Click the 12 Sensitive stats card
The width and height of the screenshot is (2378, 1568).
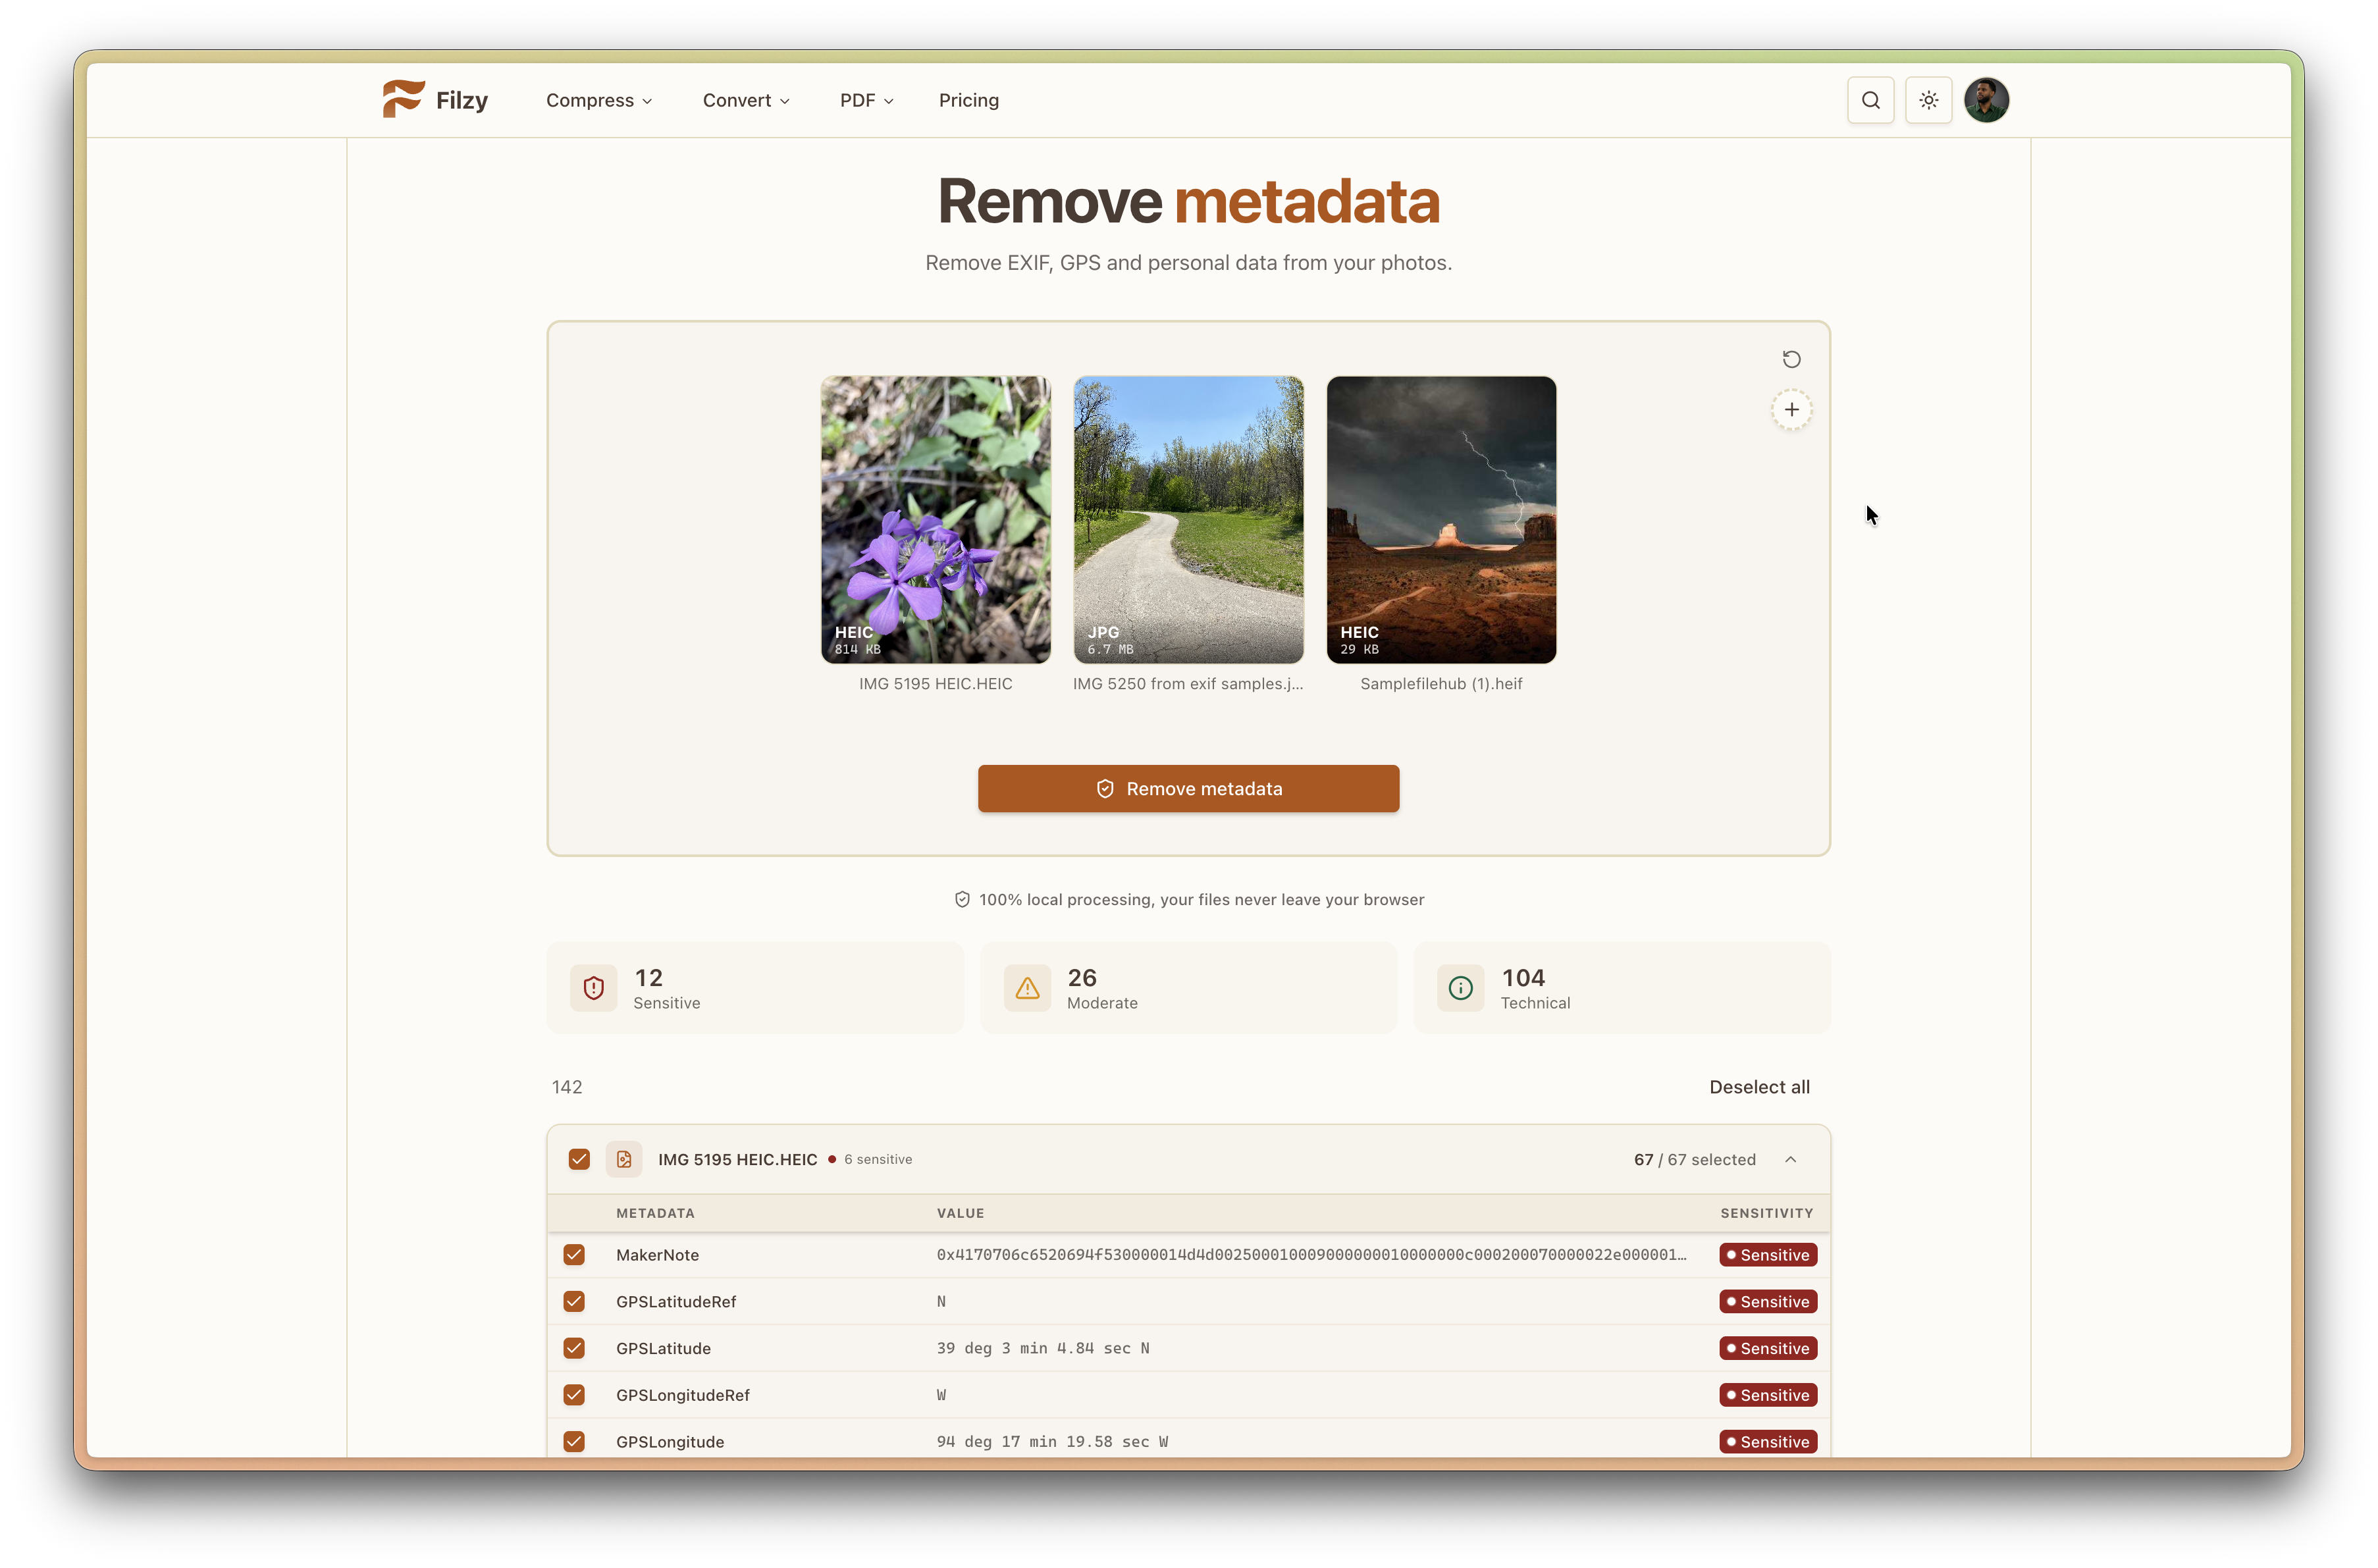pos(755,987)
